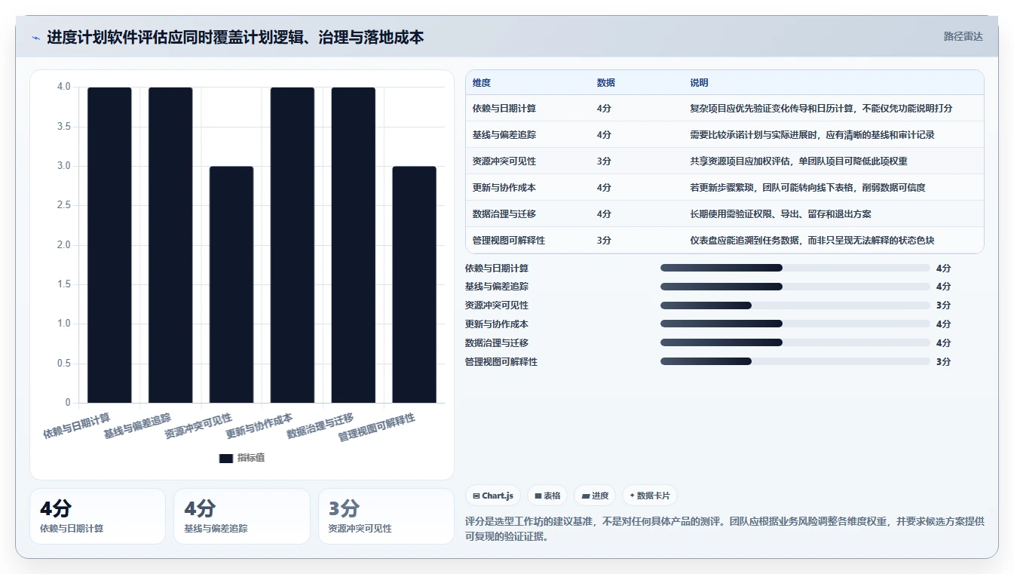Click the icon in the 数据卡片 chip
Screen dimensions: 1014x574
632,496
